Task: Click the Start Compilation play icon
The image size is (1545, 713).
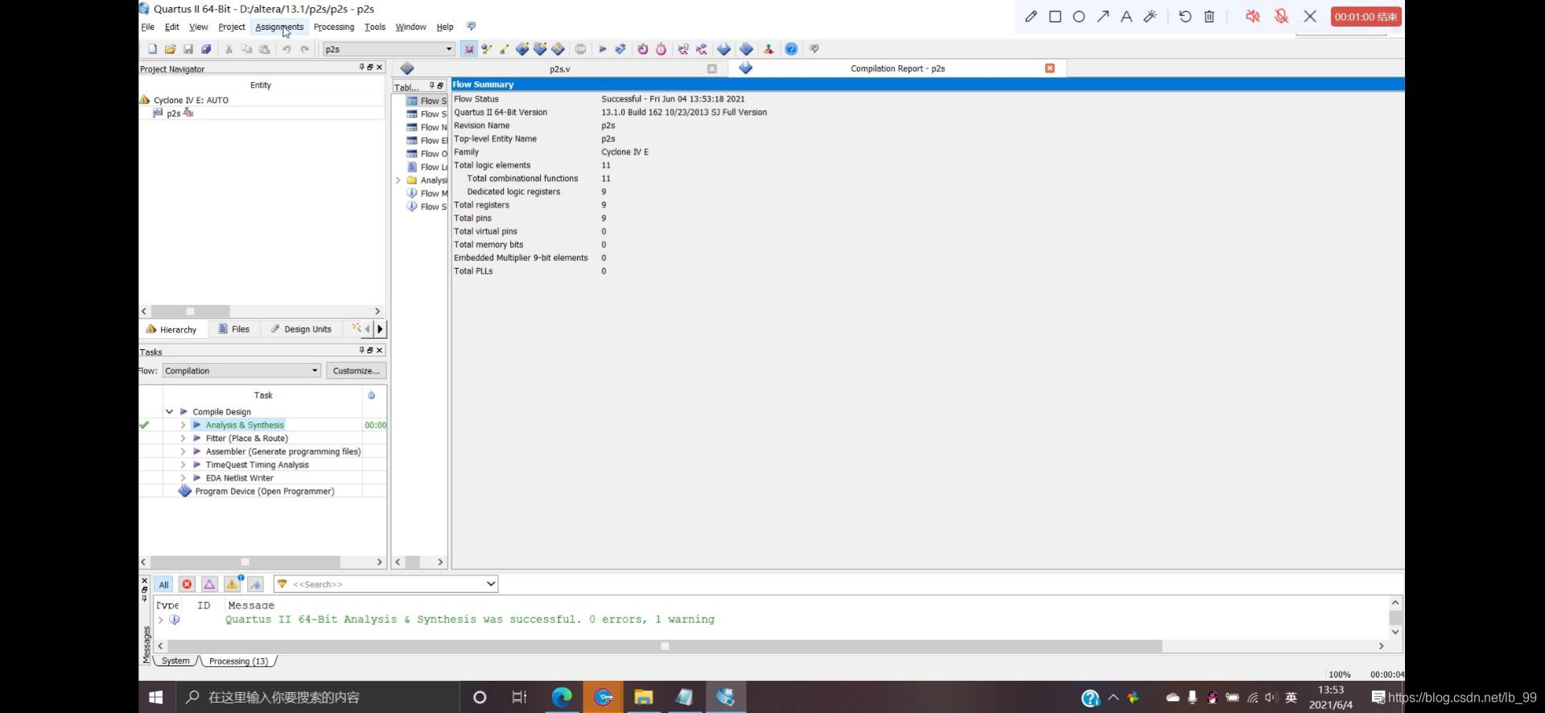Action: coord(602,49)
